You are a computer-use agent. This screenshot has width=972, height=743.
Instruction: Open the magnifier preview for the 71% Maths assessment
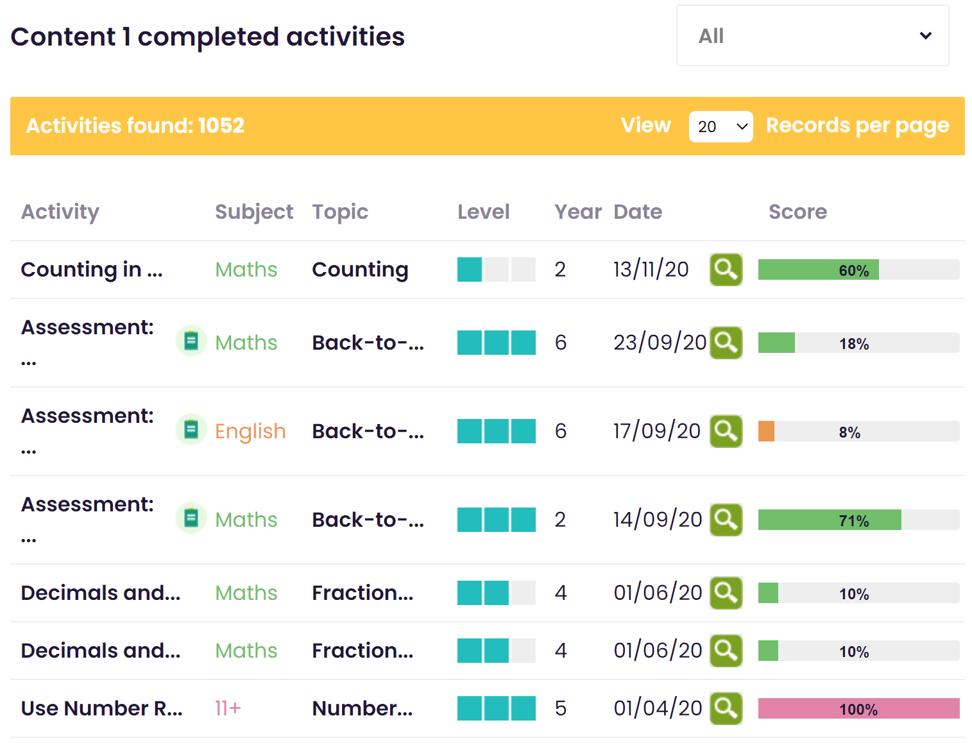tap(726, 520)
